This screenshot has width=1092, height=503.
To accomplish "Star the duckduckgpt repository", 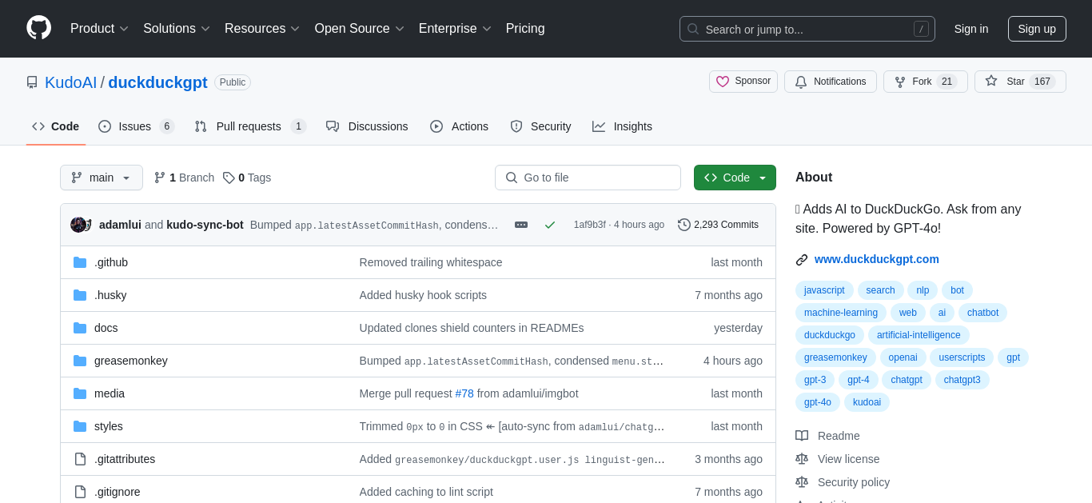I will (x=1020, y=82).
